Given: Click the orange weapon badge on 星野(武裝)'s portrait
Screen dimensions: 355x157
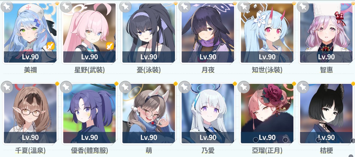Looking at the screenshot, I should click(x=110, y=46).
